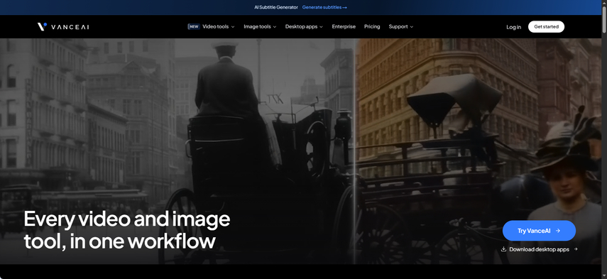This screenshot has width=607, height=279.
Task: Click the before/after comparison slider divider
Action: coord(354,151)
